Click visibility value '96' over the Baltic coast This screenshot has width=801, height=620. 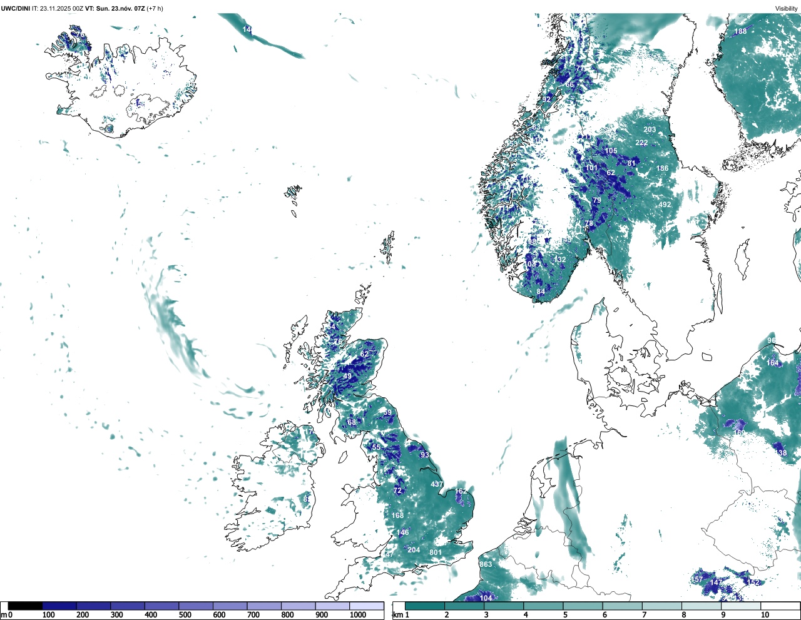click(772, 341)
